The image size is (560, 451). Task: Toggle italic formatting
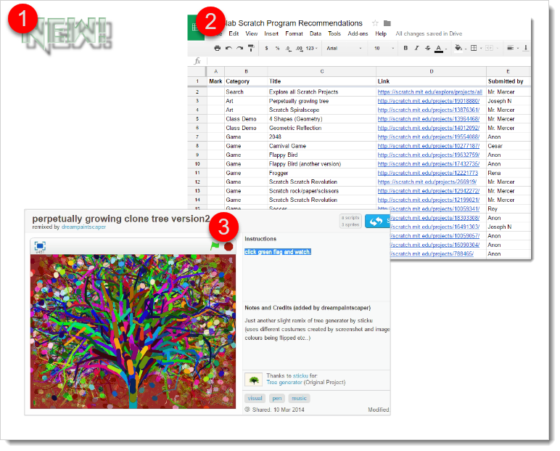coord(416,48)
